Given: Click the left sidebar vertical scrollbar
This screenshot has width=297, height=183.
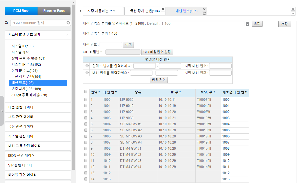Looking at the screenshot, I should pyautogui.click(x=74, y=87).
